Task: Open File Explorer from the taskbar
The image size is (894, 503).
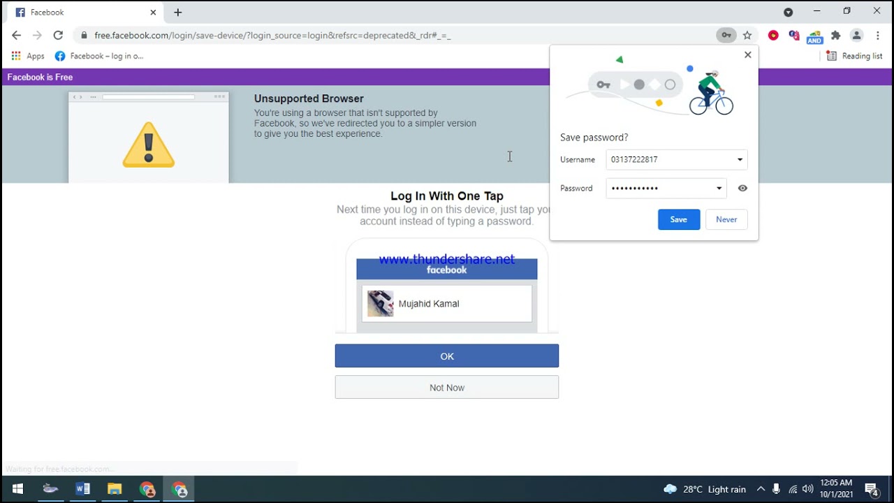Action: click(115, 489)
